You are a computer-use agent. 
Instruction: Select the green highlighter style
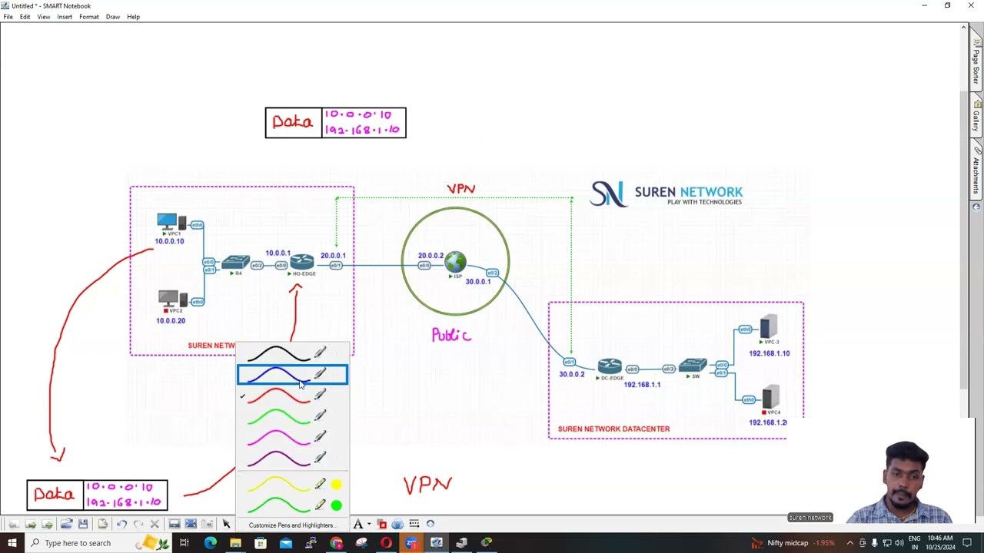point(292,505)
